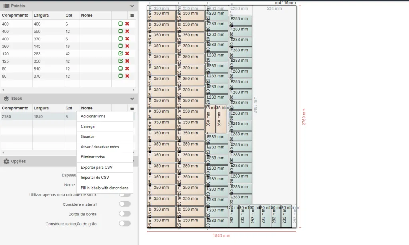Screen dimensions: 409x245
Task: Choose Adicionar linha from menu
Action: pos(93,116)
